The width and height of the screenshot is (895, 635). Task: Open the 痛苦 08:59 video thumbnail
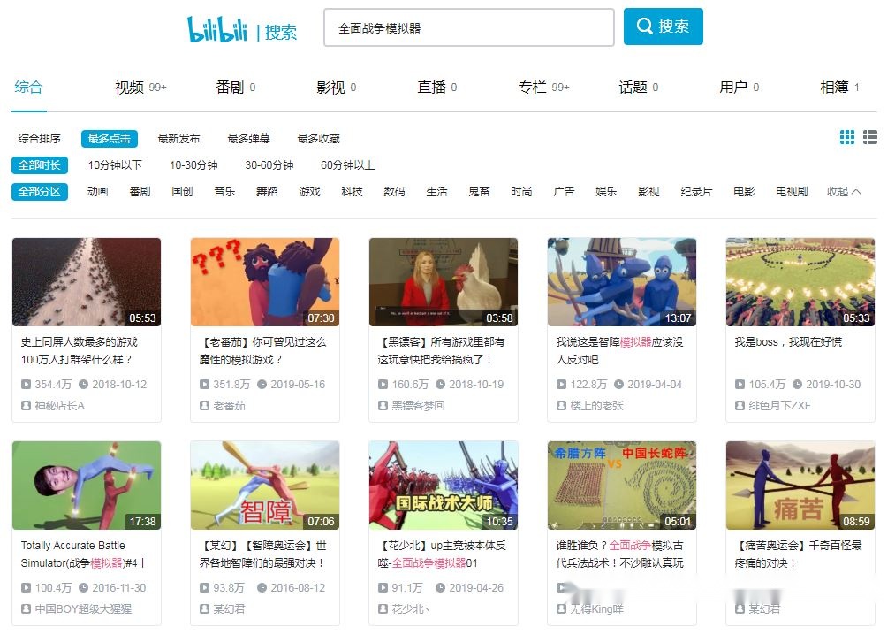(x=800, y=486)
